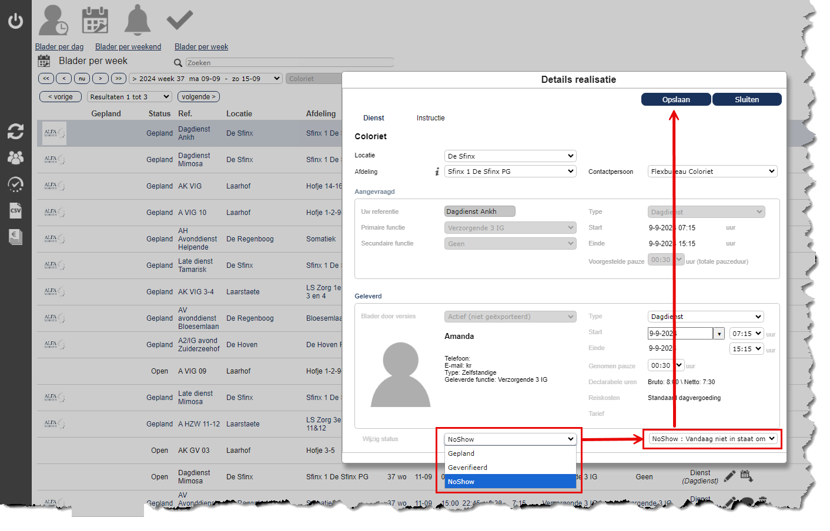Open the Resultaten 1 tot 3 dropdown
The image size is (830, 531).
tap(129, 97)
